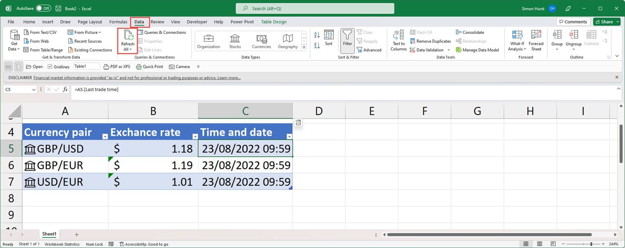
Task: Select the Currencies data type
Action: click(261, 41)
